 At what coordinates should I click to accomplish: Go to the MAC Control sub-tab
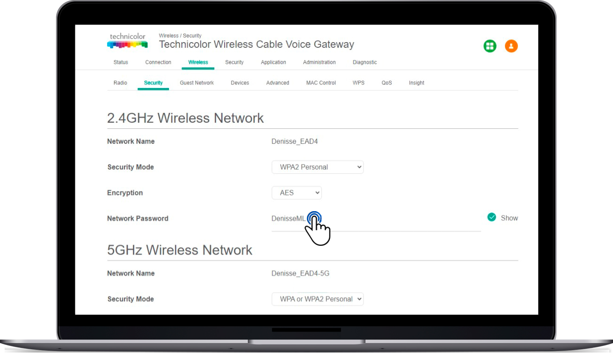click(x=321, y=83)
